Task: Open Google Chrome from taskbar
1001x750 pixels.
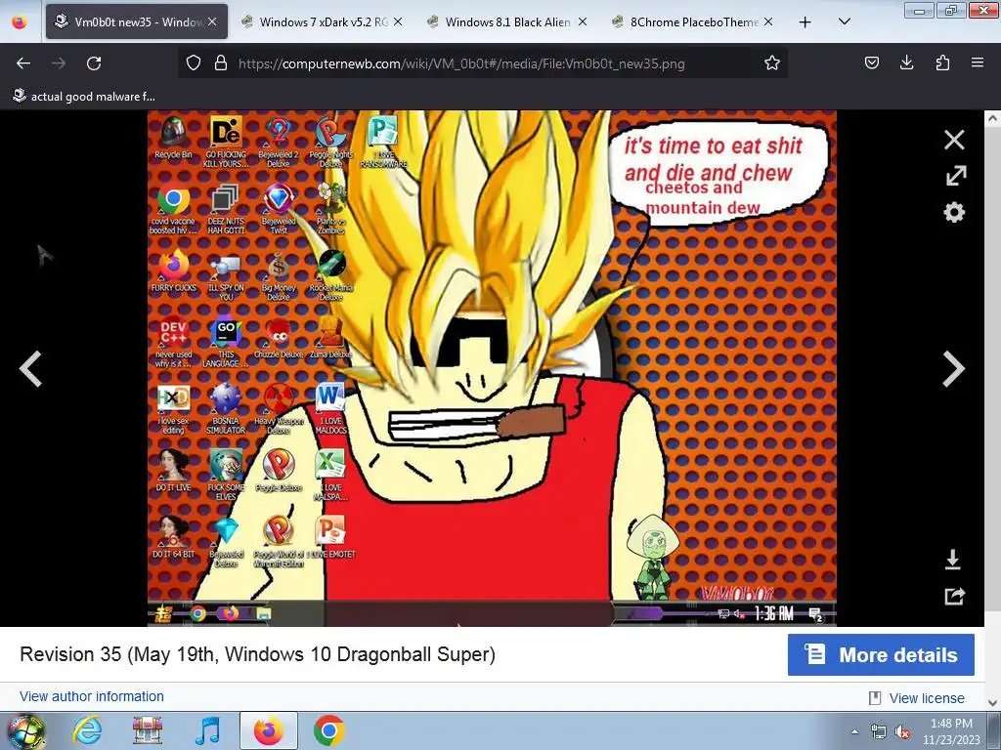Action: pos(328,730)
